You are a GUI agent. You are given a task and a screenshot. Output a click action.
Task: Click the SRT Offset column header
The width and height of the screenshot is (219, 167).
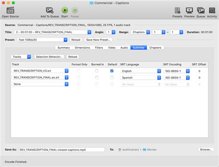tap(199, 64)
